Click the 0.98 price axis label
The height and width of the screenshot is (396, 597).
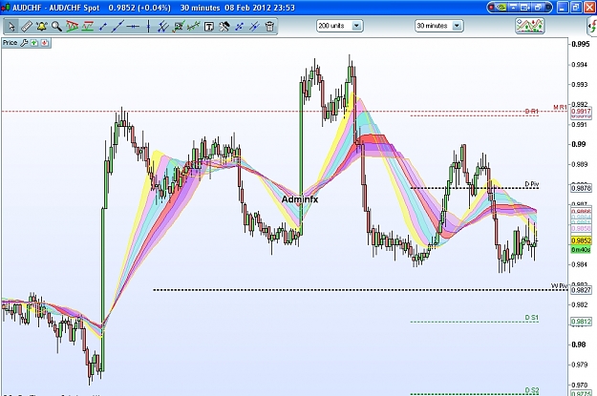click(579, 344)
